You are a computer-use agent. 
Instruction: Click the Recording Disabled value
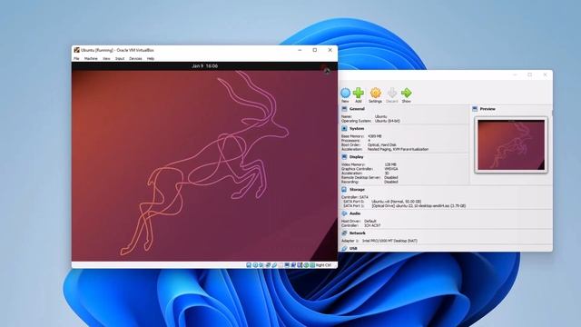click(x=391, y=182)
